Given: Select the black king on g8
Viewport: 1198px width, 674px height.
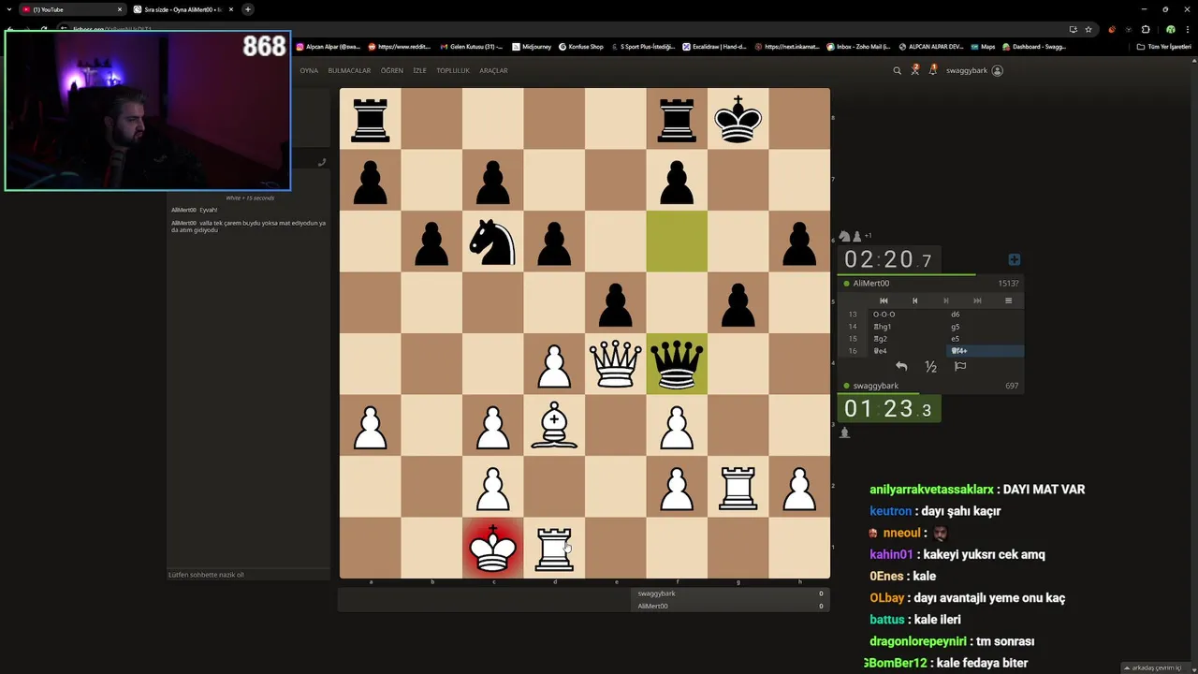Looking at the screenshot, I should (738, 119).
